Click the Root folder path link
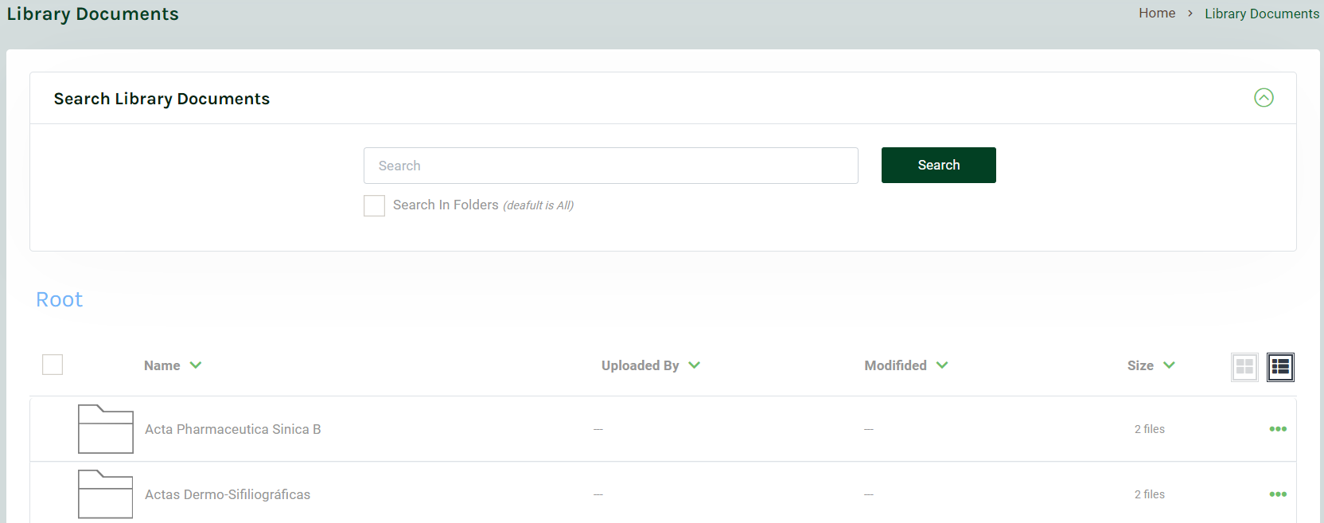The height and width of the screenshot is (523, 1324). coord(60,299)
